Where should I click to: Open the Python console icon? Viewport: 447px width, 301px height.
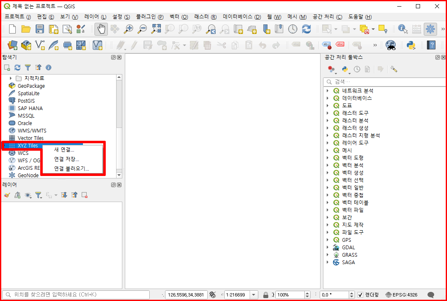click(x=411, y=45)
